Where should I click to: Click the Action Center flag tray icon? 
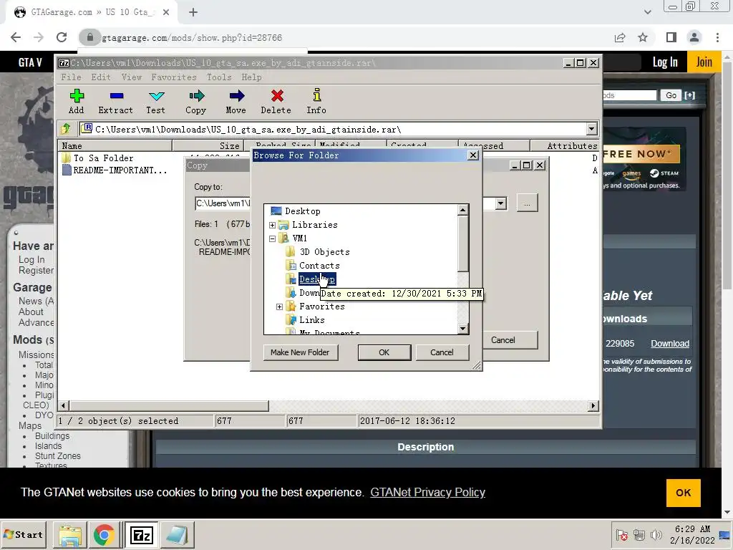622,534
